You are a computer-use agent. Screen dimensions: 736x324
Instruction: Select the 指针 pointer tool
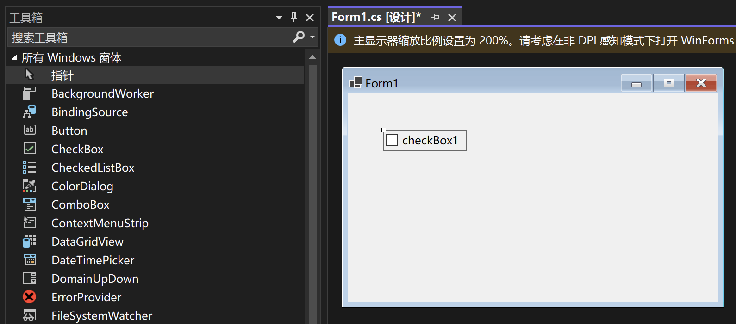point(62,75)
